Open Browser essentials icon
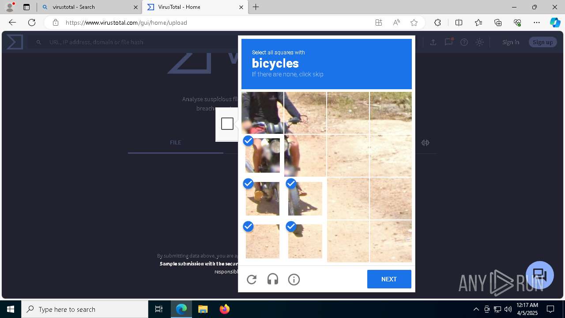Screen dimensions: 565x318 pos(517,23)
